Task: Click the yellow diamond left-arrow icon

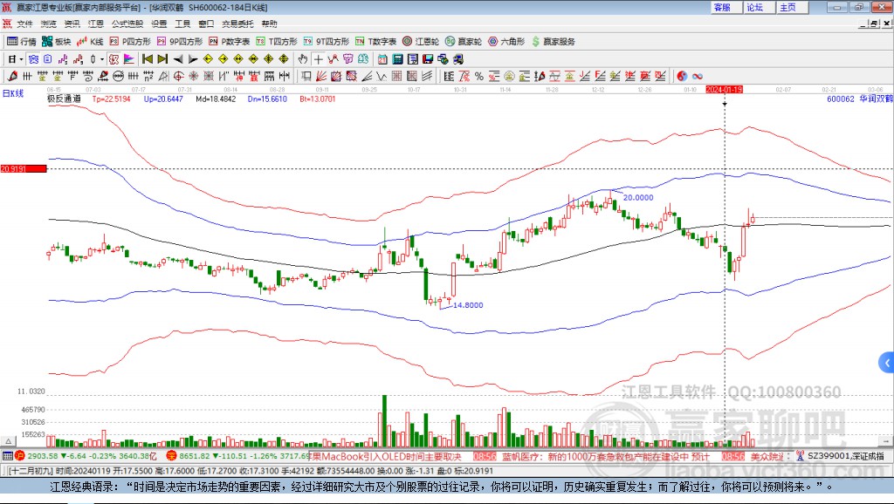Action: [208, 59]
